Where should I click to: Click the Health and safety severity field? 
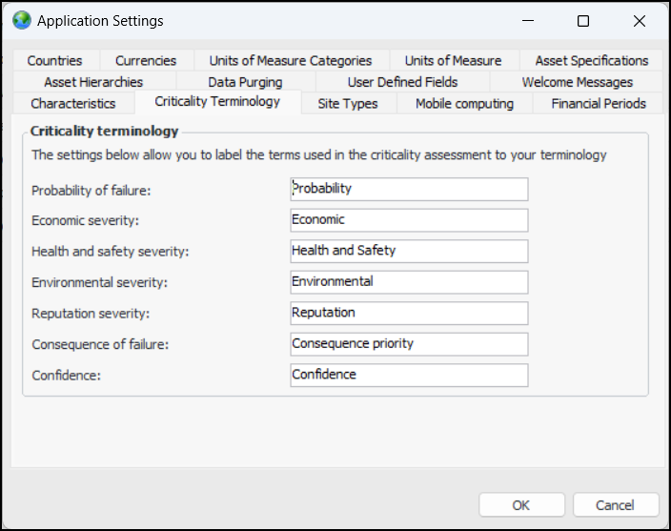coord(409,251)
